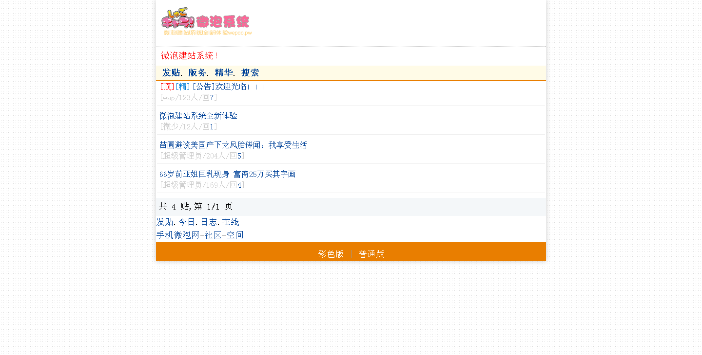Open the 搜索 navigation link
Image resolution: width=702 pixels, height=355 pixels.
[250, 73]
